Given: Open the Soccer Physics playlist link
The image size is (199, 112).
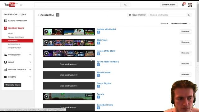Looking at the screenshot, I should pos(104,83).
